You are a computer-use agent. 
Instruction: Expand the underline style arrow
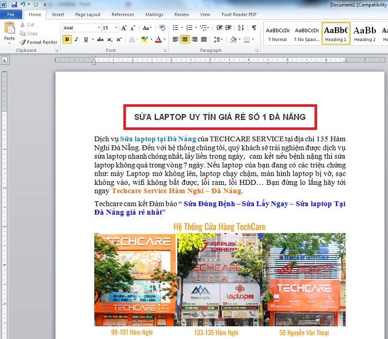coord(93,40)
